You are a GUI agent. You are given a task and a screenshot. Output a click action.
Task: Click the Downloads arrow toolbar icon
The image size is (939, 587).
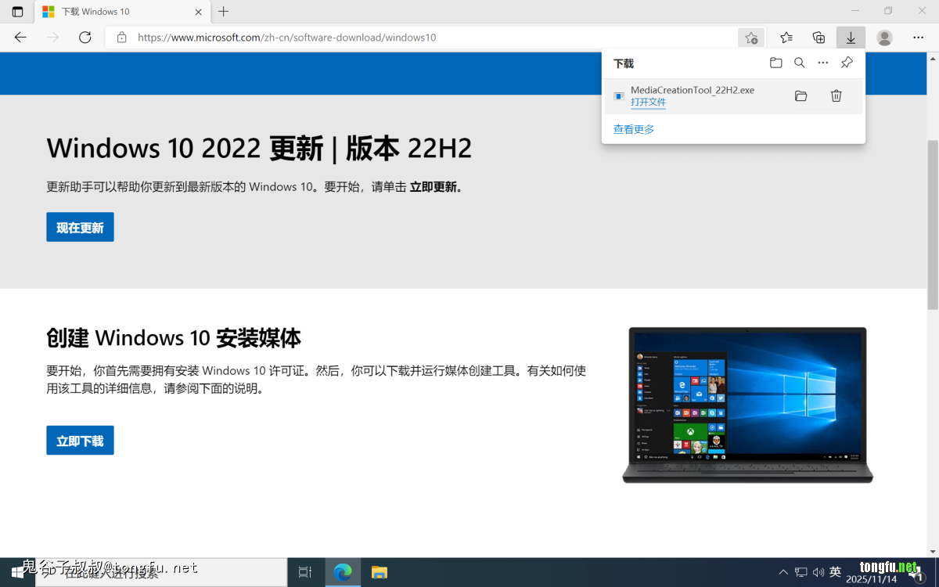[851, 38]
